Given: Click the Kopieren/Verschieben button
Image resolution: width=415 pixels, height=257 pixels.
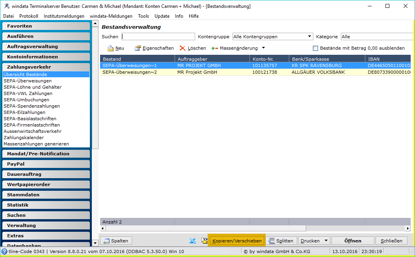Looking at the screenshot, I should (237, 241).
